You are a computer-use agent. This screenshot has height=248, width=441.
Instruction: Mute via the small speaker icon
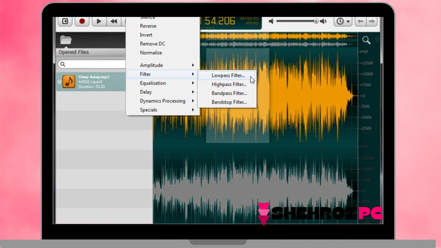271,21
